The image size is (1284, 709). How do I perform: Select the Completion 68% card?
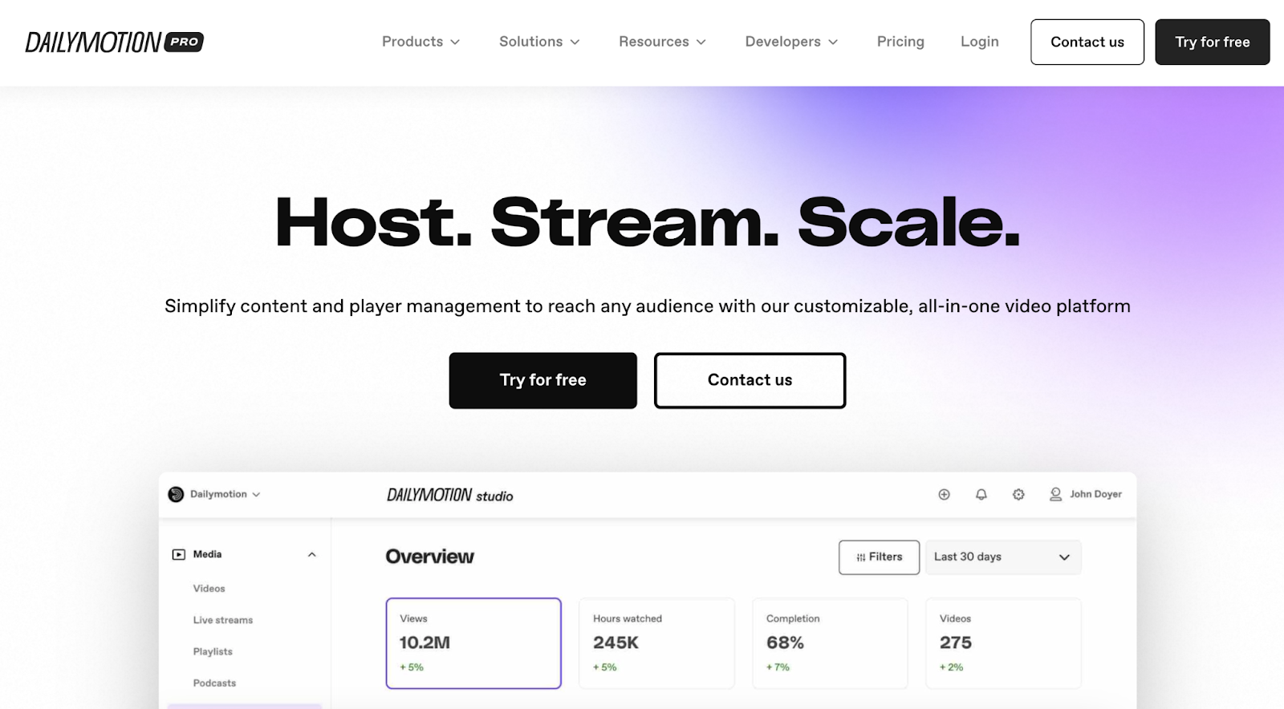point(830,643)
